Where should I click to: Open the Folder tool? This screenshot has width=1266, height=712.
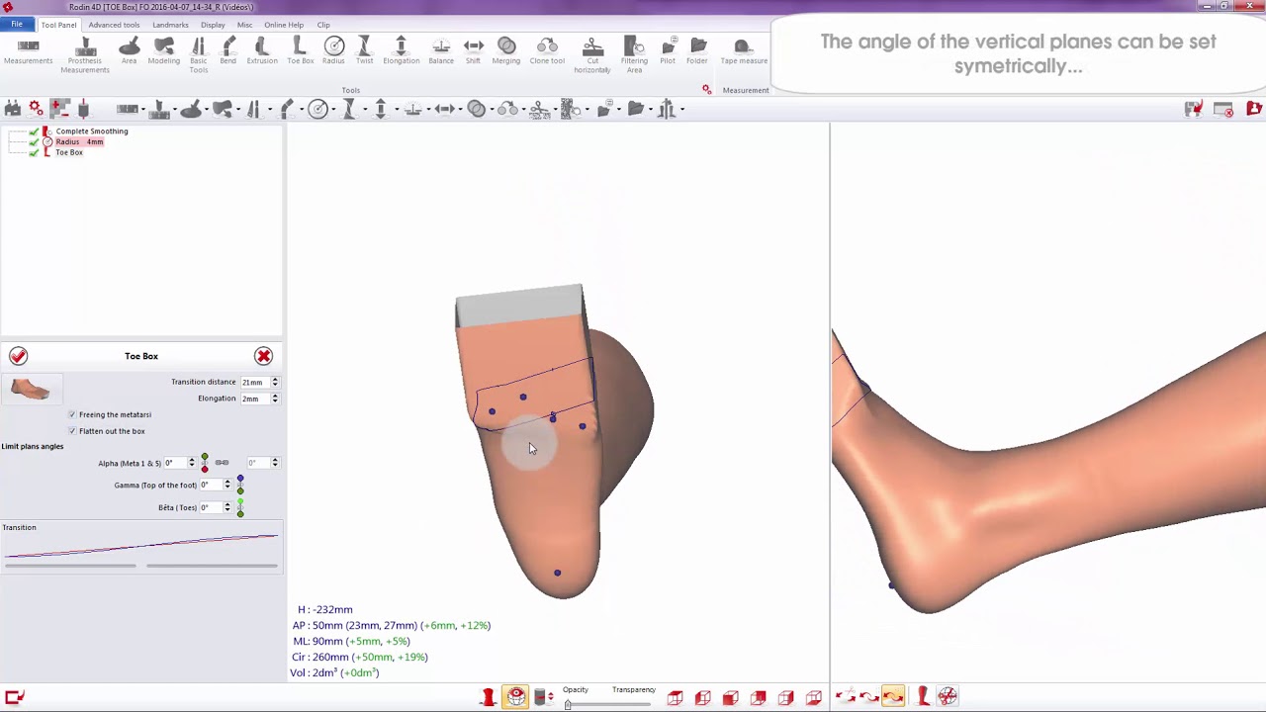click(697, 52)
